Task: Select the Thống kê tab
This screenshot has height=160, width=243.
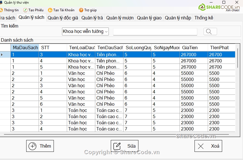Action: pyautogui.click(x=204, y=18)
